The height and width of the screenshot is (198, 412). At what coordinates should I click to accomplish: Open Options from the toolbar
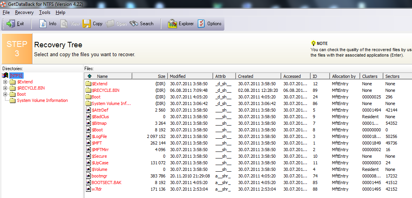[x=209, y=24]
